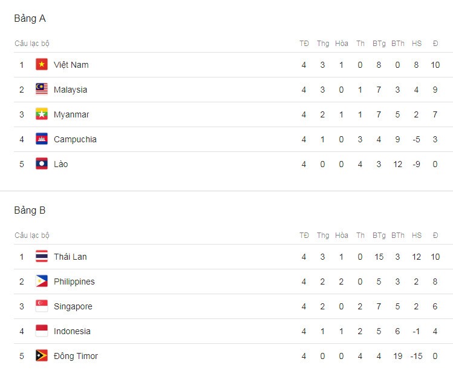
Task: Click the Indonesia flag icon
Action: pyautogui.click(x=42, y=331)
